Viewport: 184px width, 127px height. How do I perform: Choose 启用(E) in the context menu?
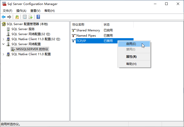click(x=134, y=44)
